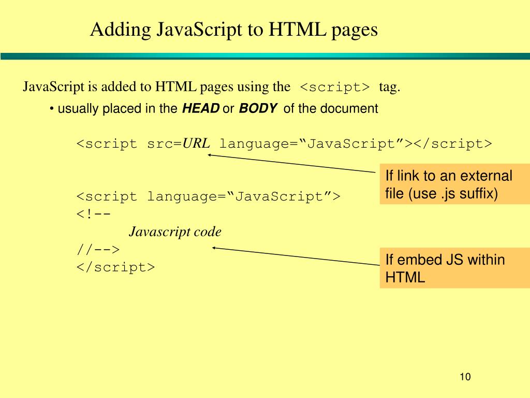The height and width of the screenshot is (398, 530).
Task: Click the closing '</script>' line at bottom
Action: tap(115, 267)
